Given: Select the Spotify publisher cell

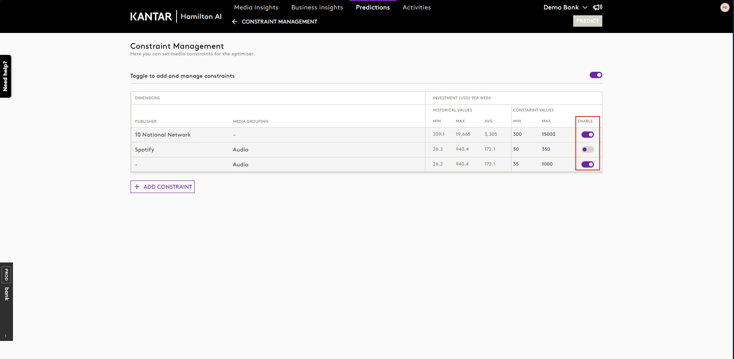Looking at the screenshot, I should click(x=145, y=149).
